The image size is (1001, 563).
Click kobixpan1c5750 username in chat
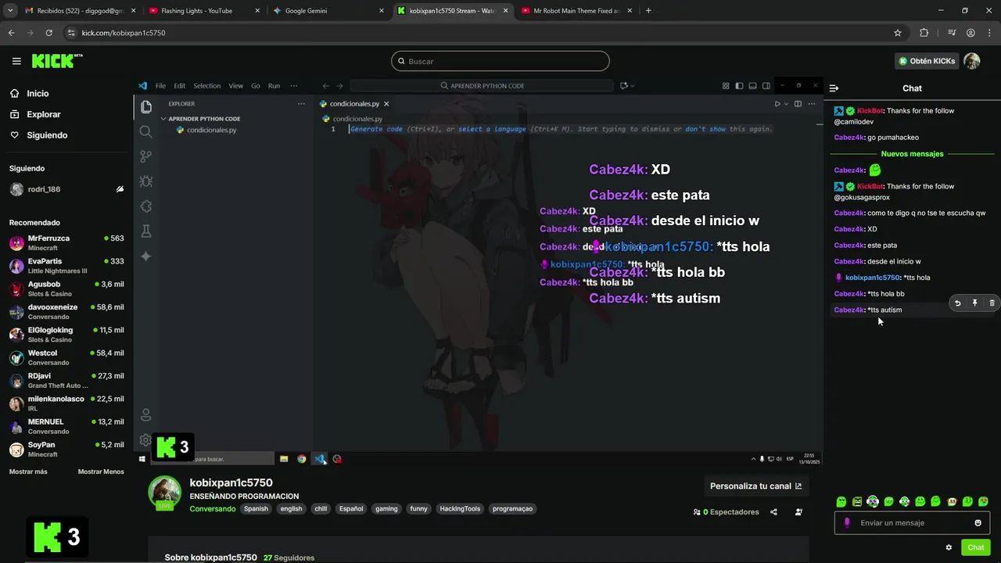coord(873,278)
